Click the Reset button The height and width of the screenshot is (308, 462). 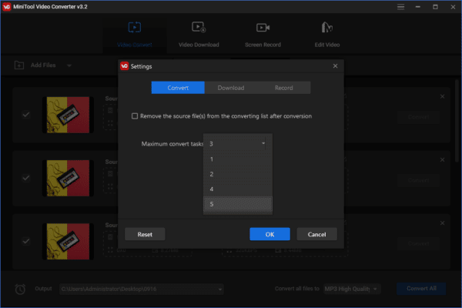145,234
